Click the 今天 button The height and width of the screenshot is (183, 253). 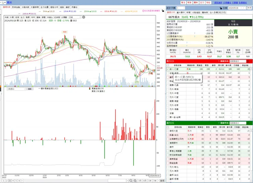click(250, 8)
